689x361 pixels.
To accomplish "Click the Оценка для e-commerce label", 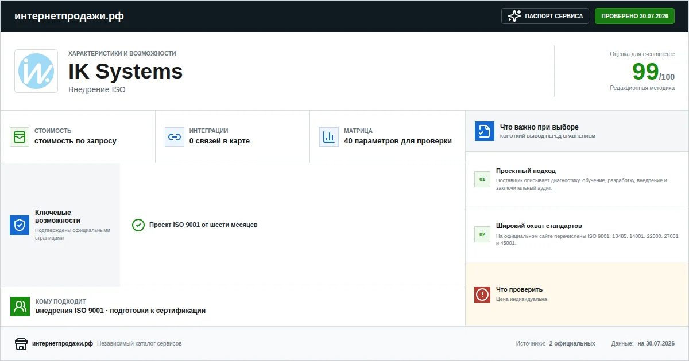I will 642,54.
